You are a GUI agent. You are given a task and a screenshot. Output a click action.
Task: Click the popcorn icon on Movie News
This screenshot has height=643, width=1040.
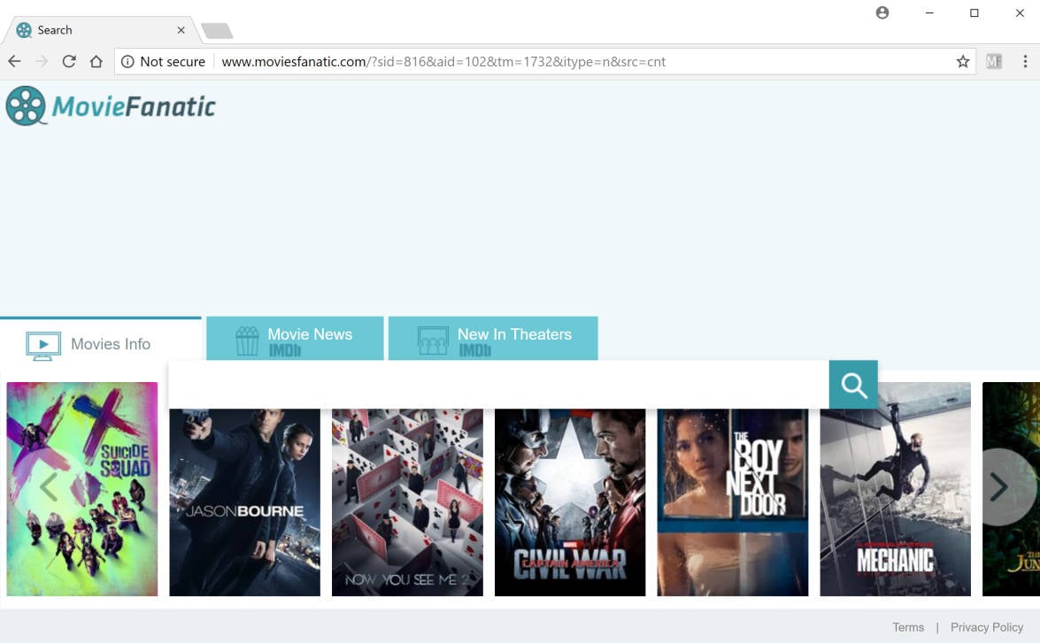coord(245,339)
